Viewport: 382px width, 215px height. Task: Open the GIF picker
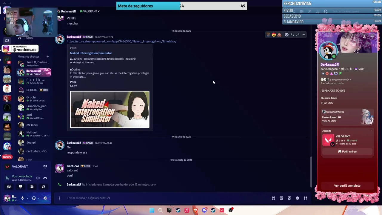(281, 198)
